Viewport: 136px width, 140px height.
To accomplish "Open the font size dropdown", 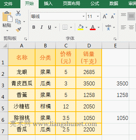I will [x=98, y=16].
